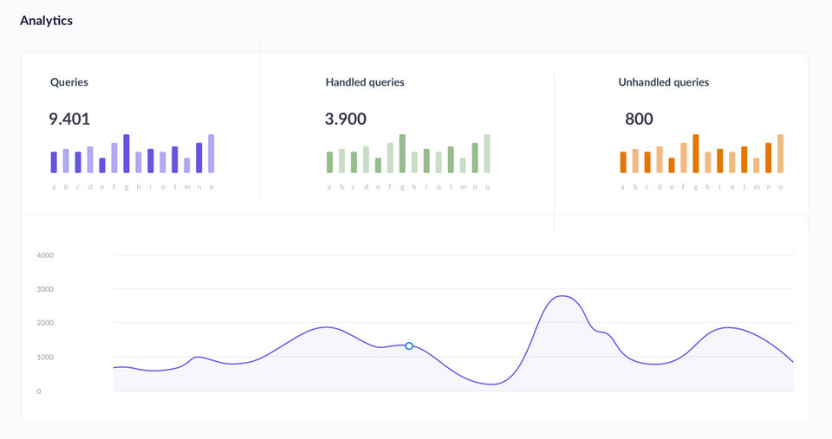Select the 800 unhandled total
Viewport: 832px width, 439px height.
[639, 119]
